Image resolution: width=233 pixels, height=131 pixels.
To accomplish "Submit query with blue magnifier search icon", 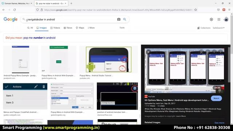I will (125, 19).
